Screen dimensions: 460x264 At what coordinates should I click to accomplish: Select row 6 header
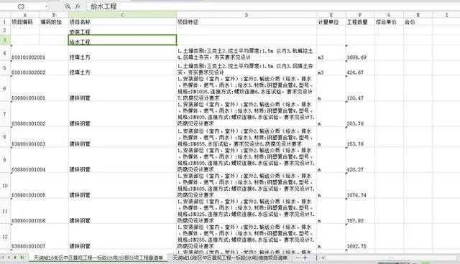click(5, 88)
